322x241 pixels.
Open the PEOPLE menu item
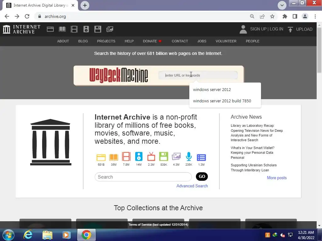pos(253,41)
